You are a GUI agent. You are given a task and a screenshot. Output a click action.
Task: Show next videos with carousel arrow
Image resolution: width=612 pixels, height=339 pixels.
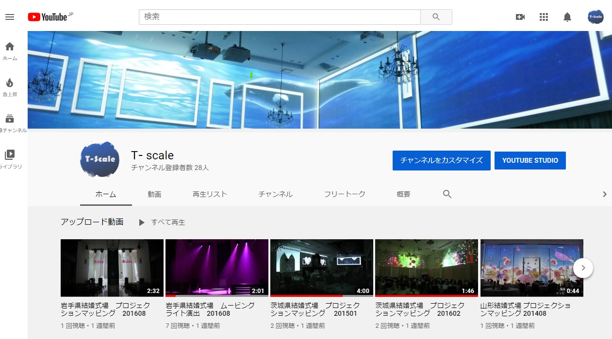pos(583,267)
